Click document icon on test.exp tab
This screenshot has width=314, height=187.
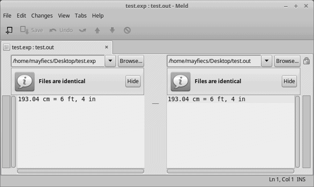click(x=7, y=48)
